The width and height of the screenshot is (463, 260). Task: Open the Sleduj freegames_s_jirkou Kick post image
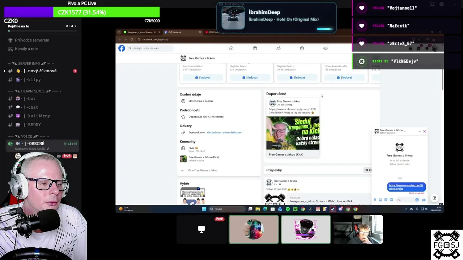293,133
